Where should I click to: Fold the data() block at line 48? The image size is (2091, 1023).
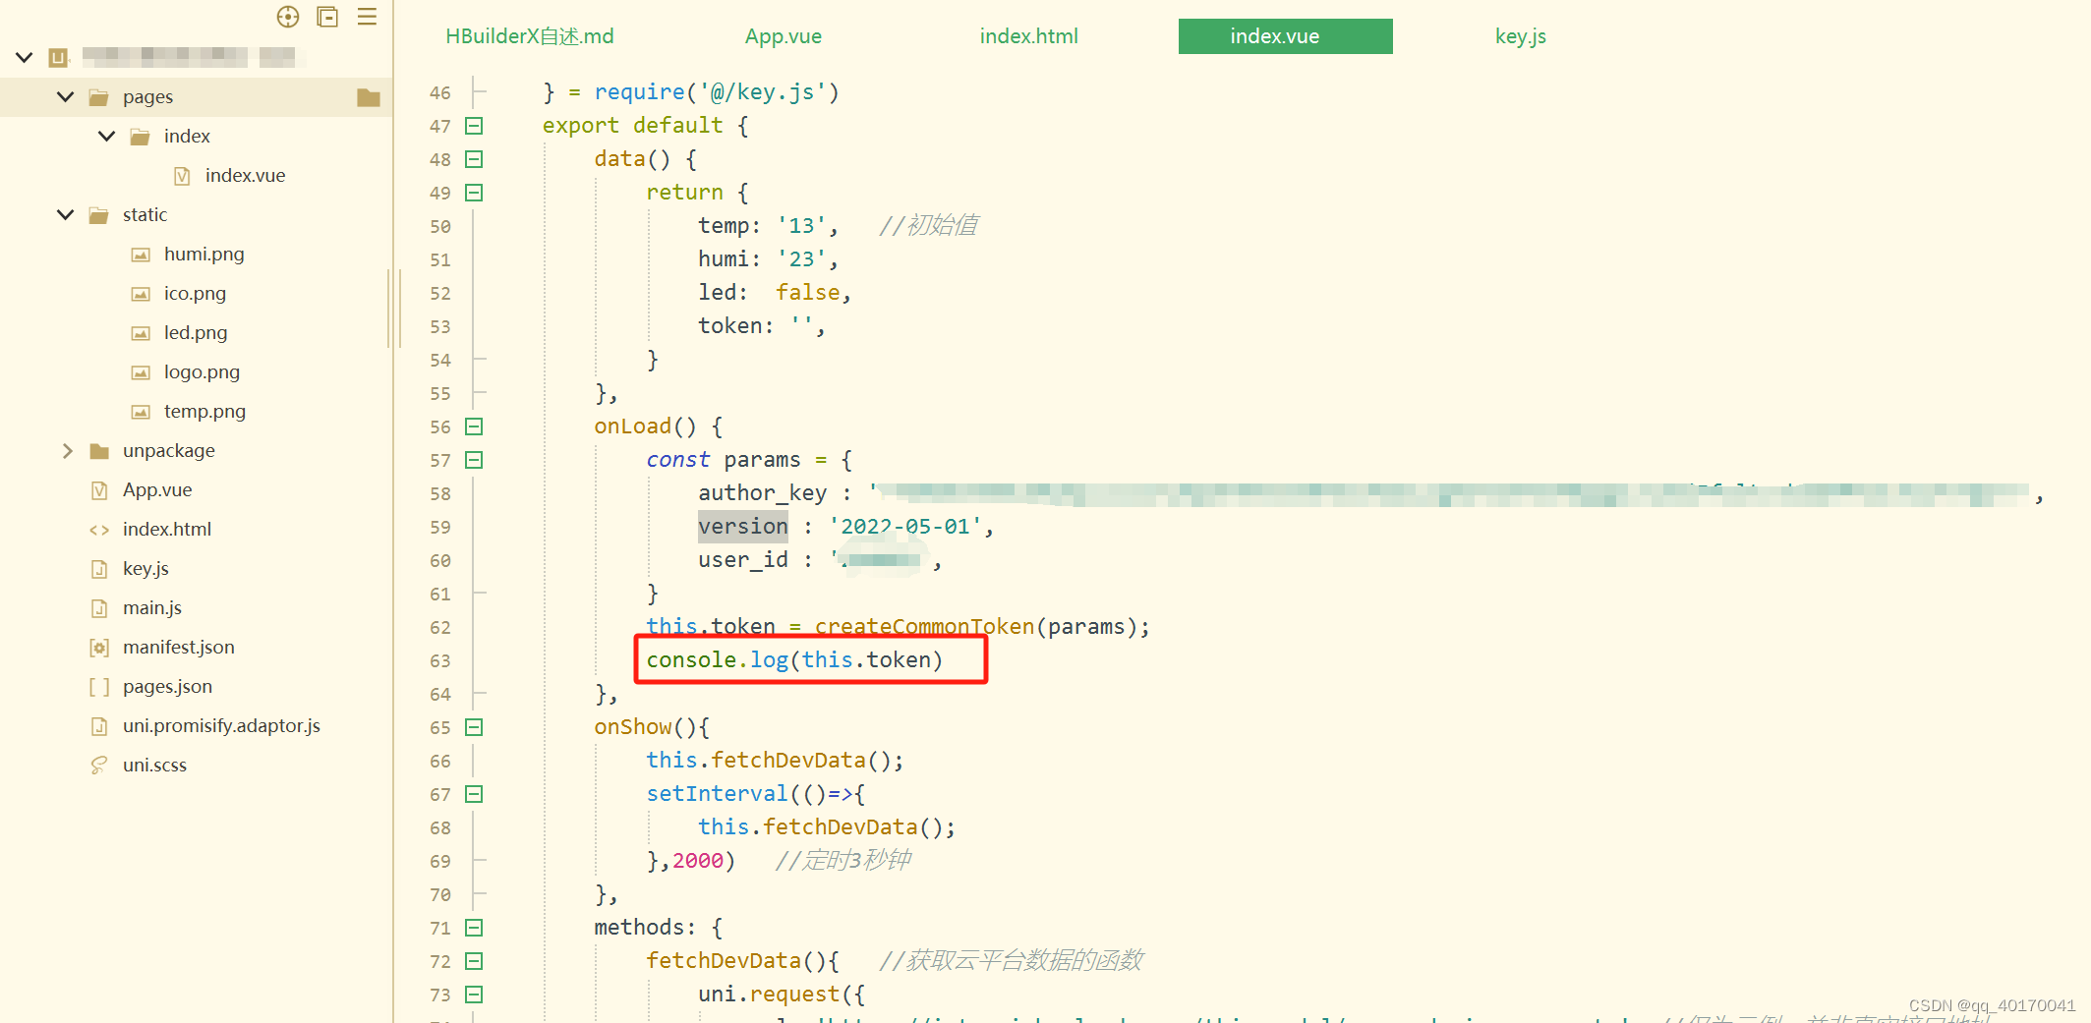(474, 159)
